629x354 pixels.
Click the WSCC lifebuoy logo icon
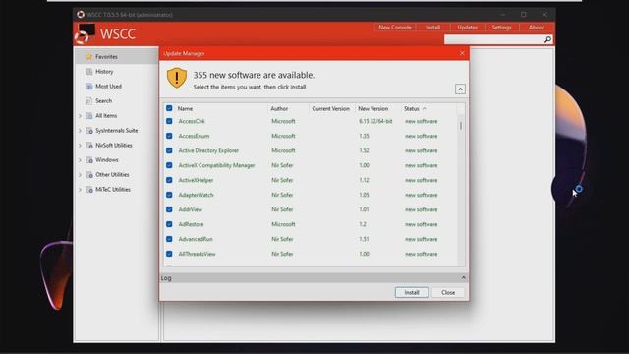85,33
